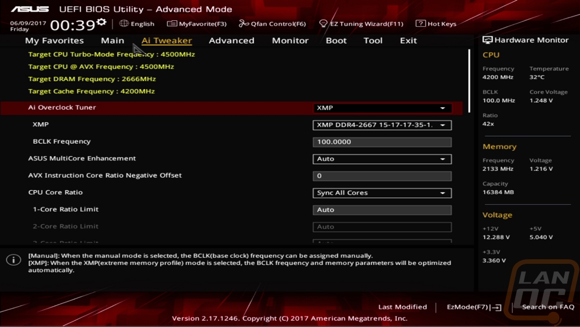This screenshot has width=580, height=327.
Task: Click the settings gear next to the clock
Action: (101, 22)
